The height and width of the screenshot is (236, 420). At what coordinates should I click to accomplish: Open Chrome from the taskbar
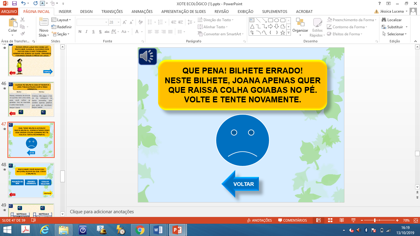(x=140, y=230)
